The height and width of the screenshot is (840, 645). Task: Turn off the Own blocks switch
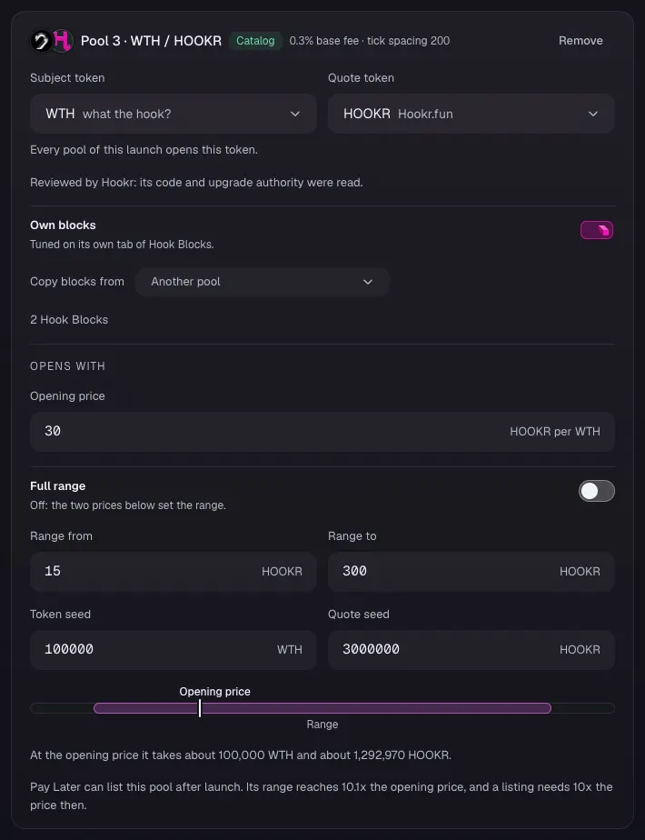click(596, 230)
